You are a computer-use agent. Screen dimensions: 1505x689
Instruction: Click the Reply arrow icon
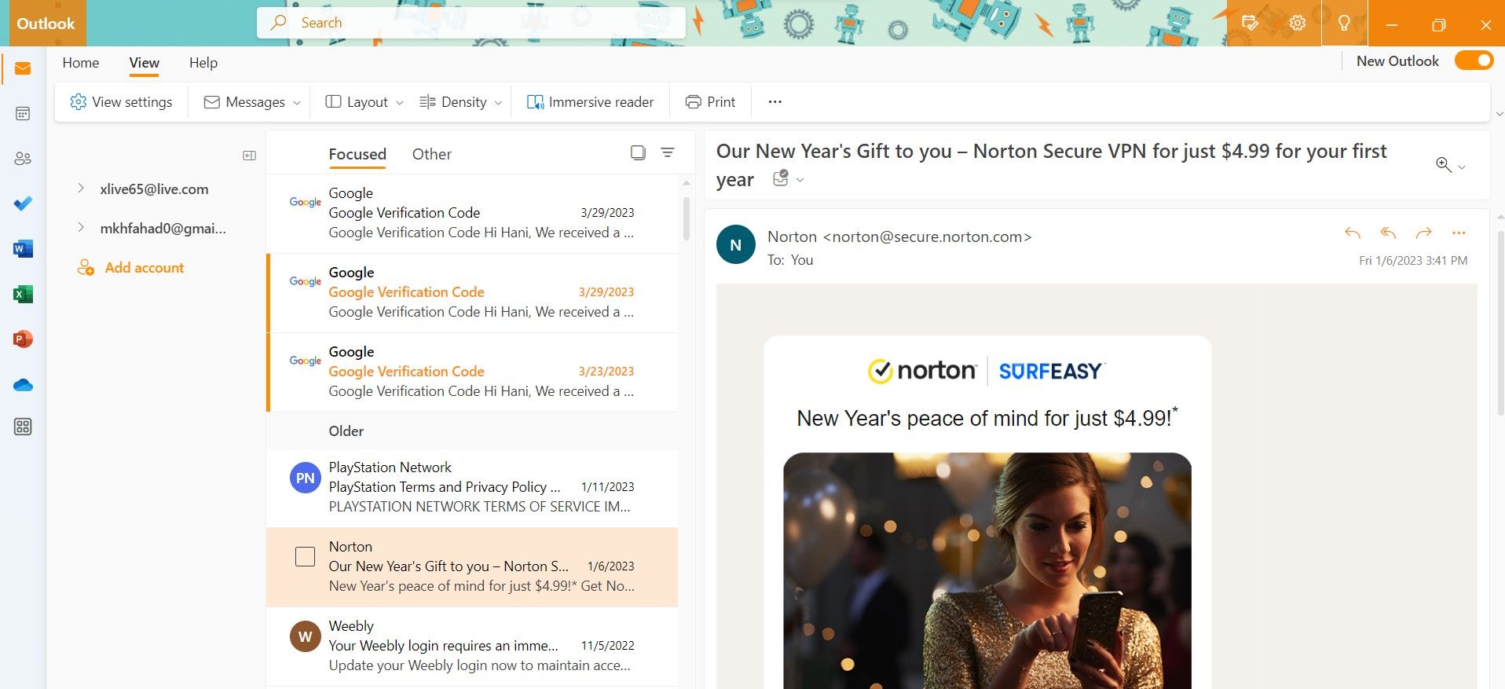1353,233
